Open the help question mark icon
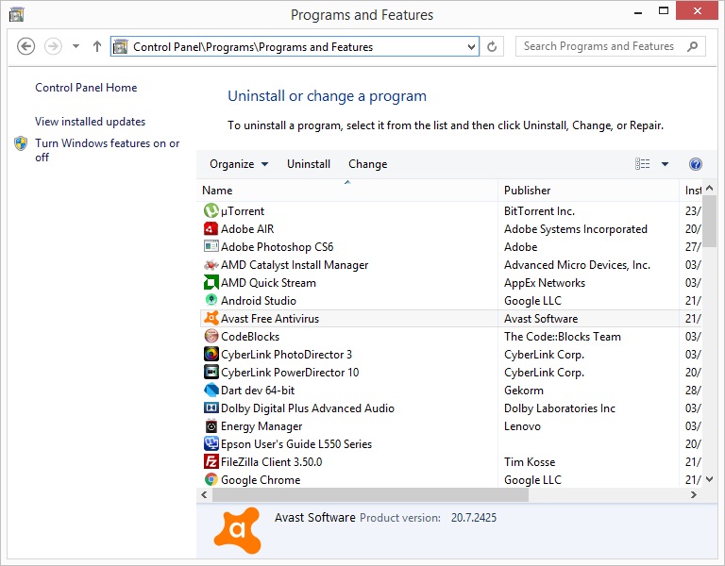The width and height of the screenshot is (725, 566). (696, 164)
